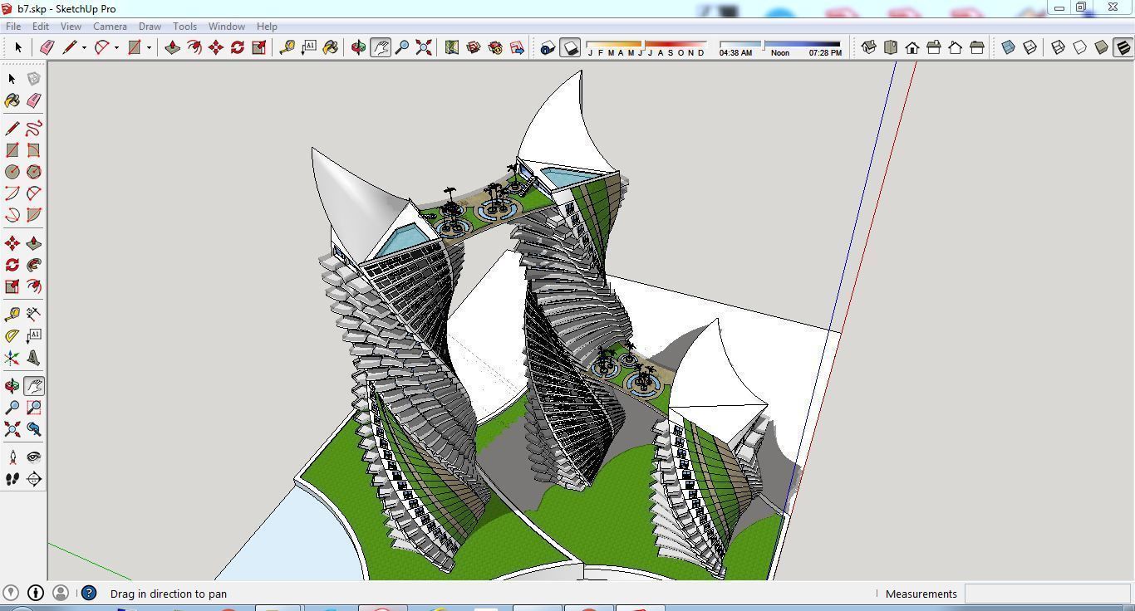This screenshot has width=1135, height=611.
Task: Toggle shadows on or off
Action: coord(570,48)
